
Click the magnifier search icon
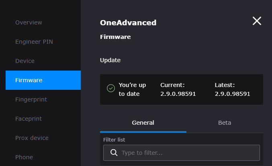coord(114,153)
